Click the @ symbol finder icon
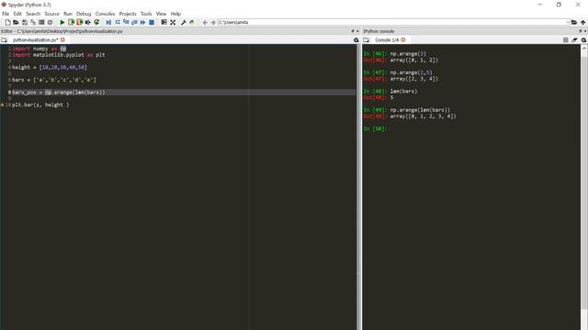This screenshot has width=588, height=330. (50, 22)
